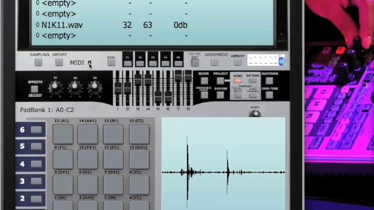Hit the F5 function key
Viewport: 374px width, 210px height.
tap(178, 64)
